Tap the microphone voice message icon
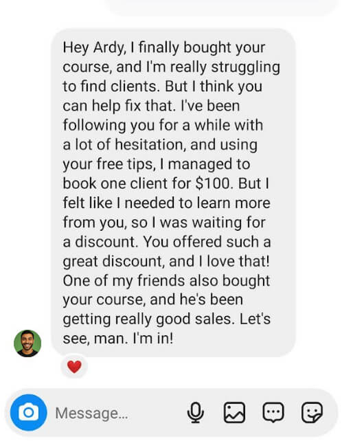 point(196,413)
